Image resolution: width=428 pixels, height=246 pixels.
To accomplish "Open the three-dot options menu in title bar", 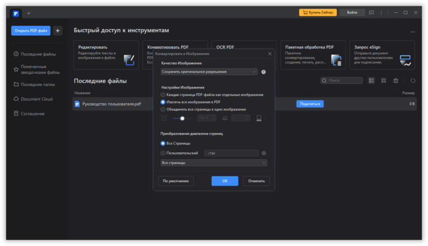I will pos(381,12).
